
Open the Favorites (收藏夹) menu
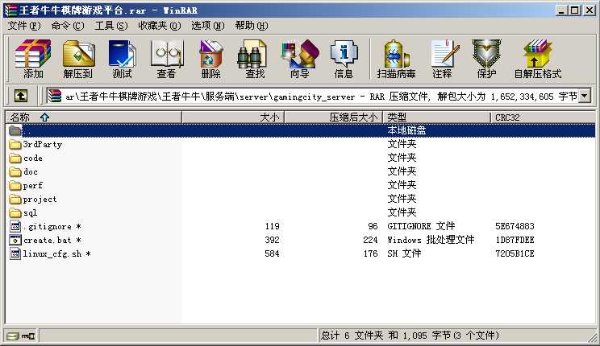click(x=159, y=26)
